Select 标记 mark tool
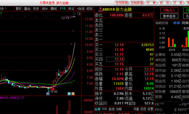The width and height of the screenshot is (189, 114). click(72, 9)
